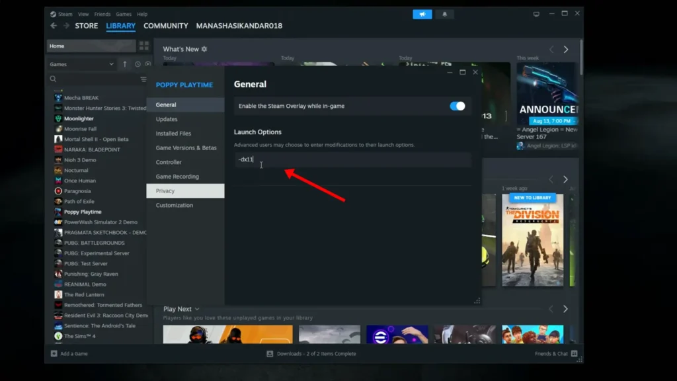Go back with the navigation arrow
Viewport: 677px width, 381px height.
pos(54,26)
